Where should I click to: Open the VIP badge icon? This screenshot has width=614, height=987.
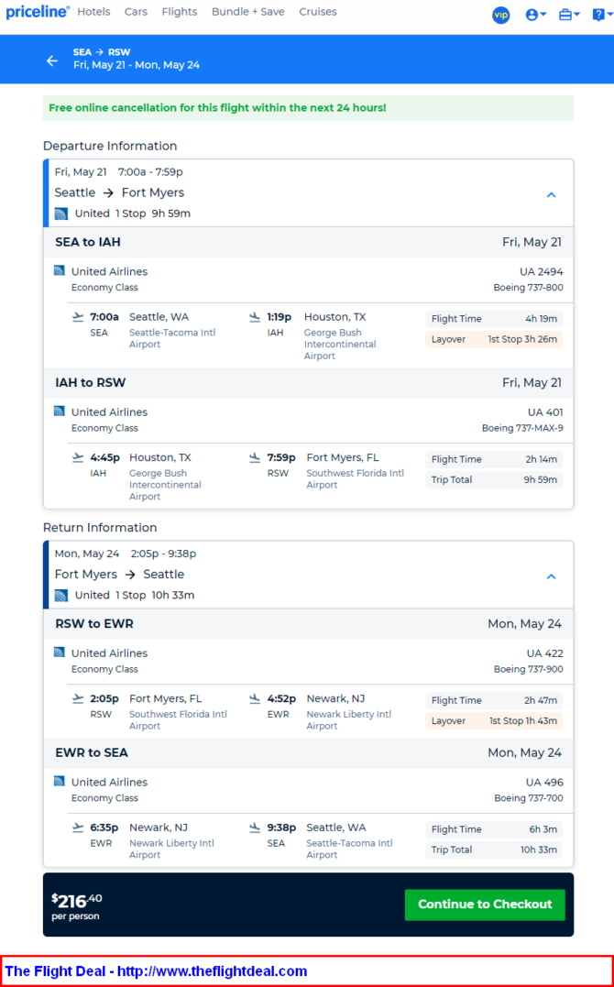click(501, 15)
